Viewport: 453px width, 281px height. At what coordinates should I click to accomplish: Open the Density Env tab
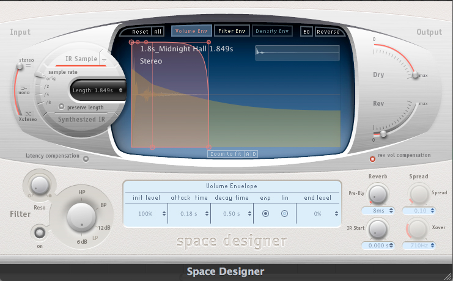tap(272, 31)
